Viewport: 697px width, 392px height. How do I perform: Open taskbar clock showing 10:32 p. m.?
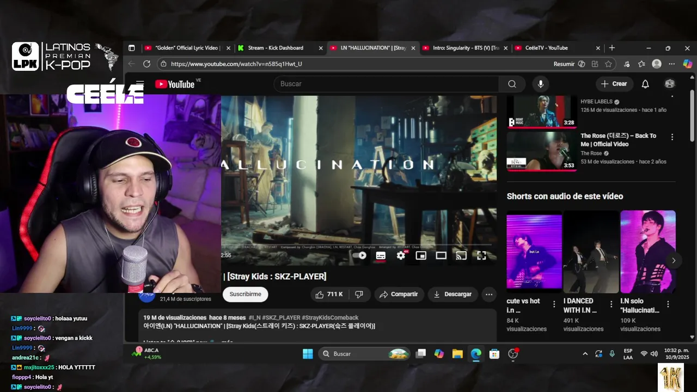[676, 354]
